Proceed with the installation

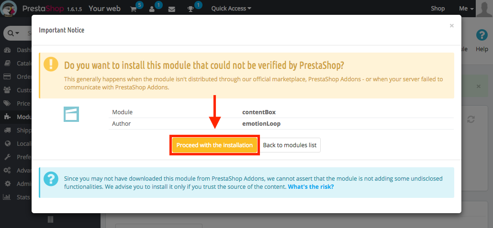pos(214,145)
